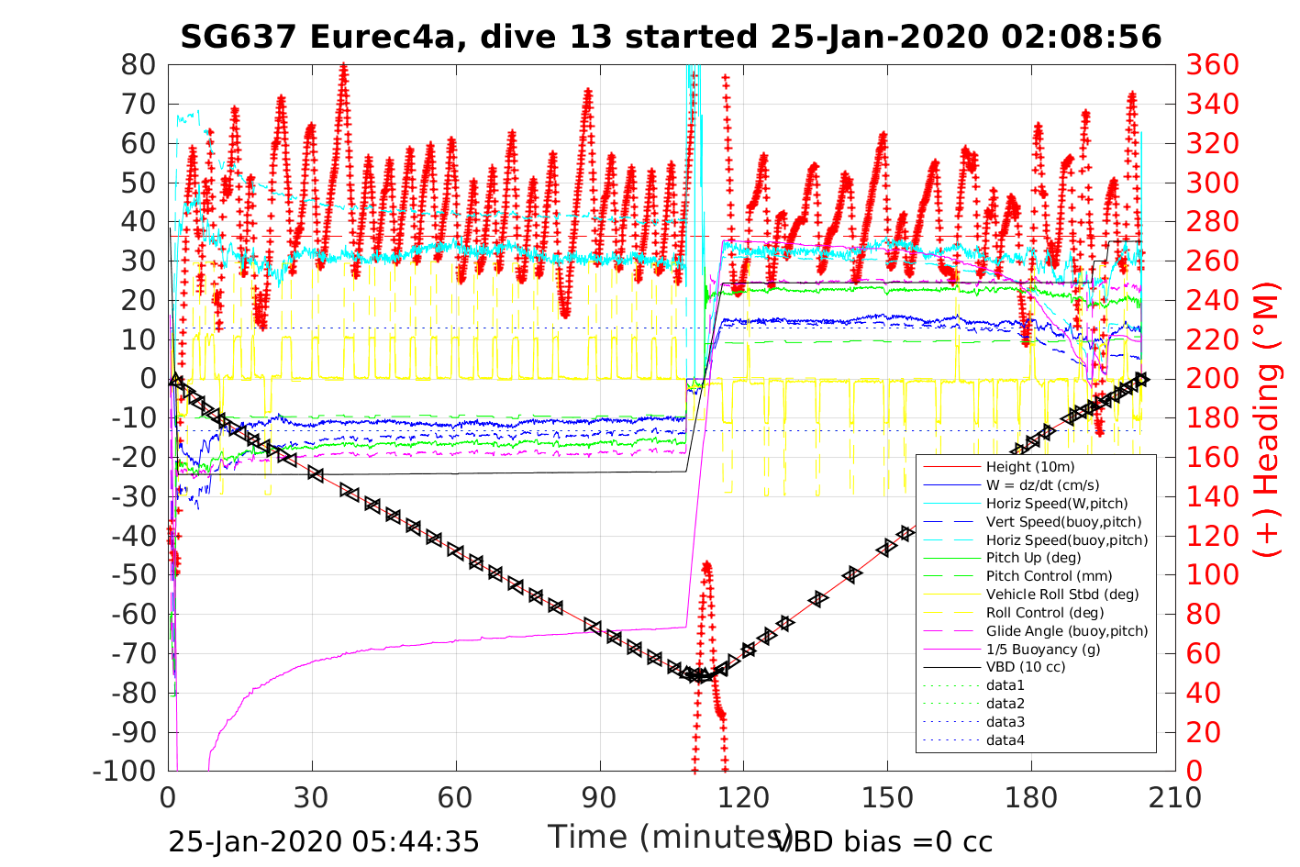
Task: Select legend entry 'data3'
Action: [1006, 722]
